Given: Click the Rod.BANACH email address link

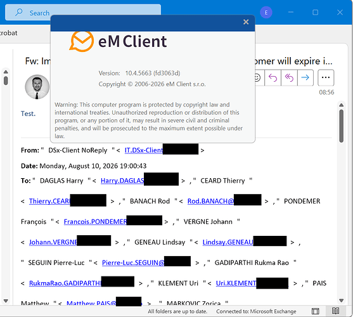Looking at the screenshot, I should (x=210, y=201).
